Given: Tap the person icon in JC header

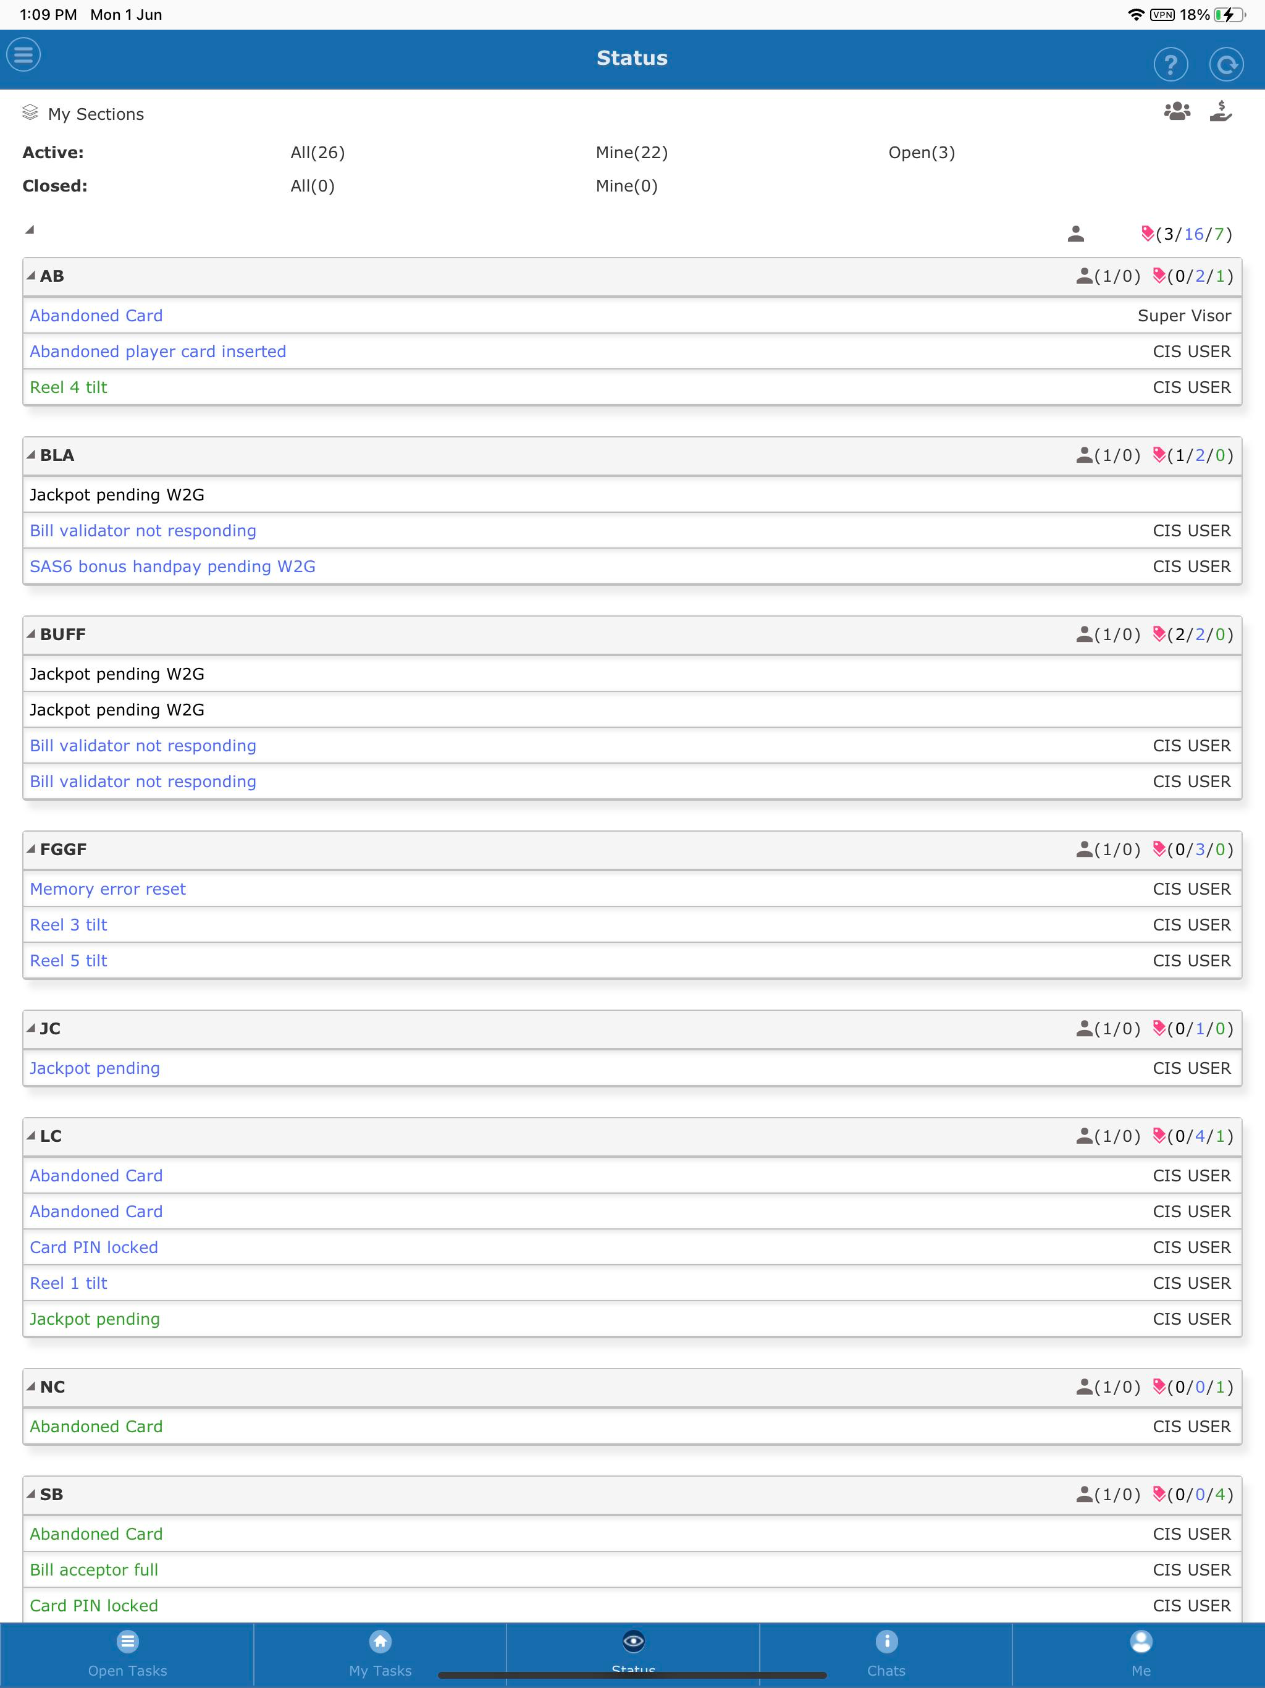Looking at the screenshot, I should (x=1084, y=1029).
